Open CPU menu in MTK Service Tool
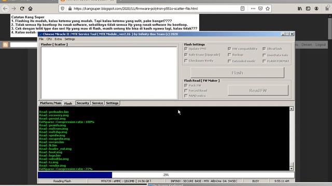 pyautogui.click(x=49, y=39)
